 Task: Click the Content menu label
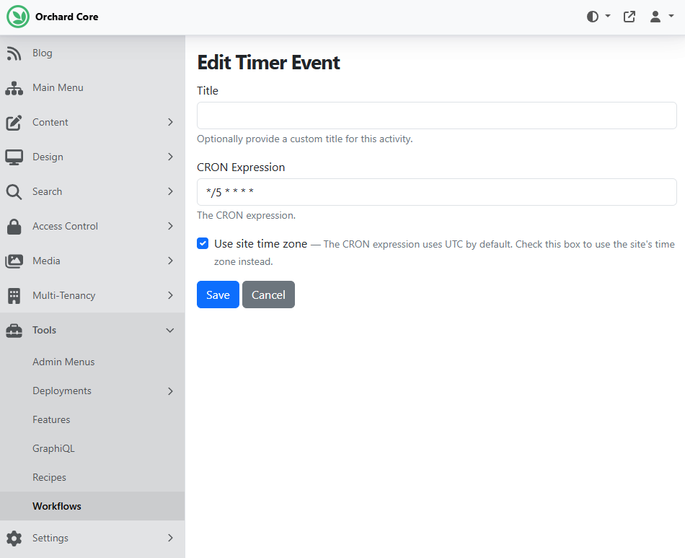50,122
